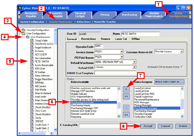Image resolution: width=194 pixels, height=136 pixels.
Task: Open the Accounts Payable tab
Action: pyautogui.click(x=31, y=15)
